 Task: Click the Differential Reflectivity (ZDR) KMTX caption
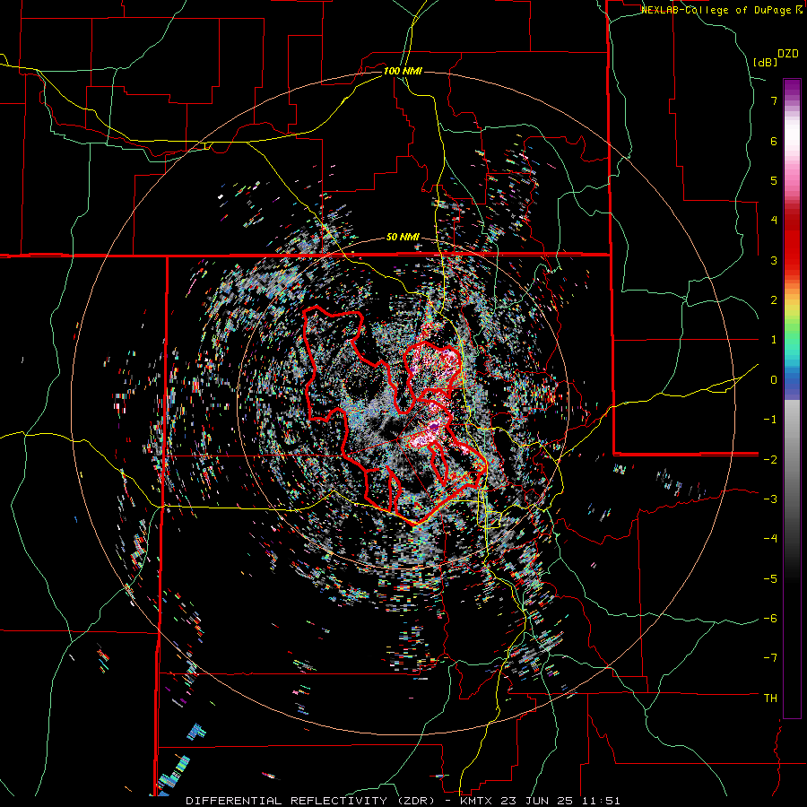point(403,801)
